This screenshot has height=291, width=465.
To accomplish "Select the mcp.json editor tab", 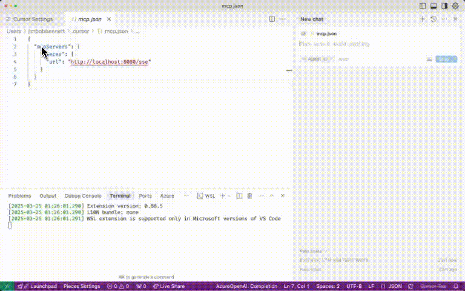I will tap(90, 19).
